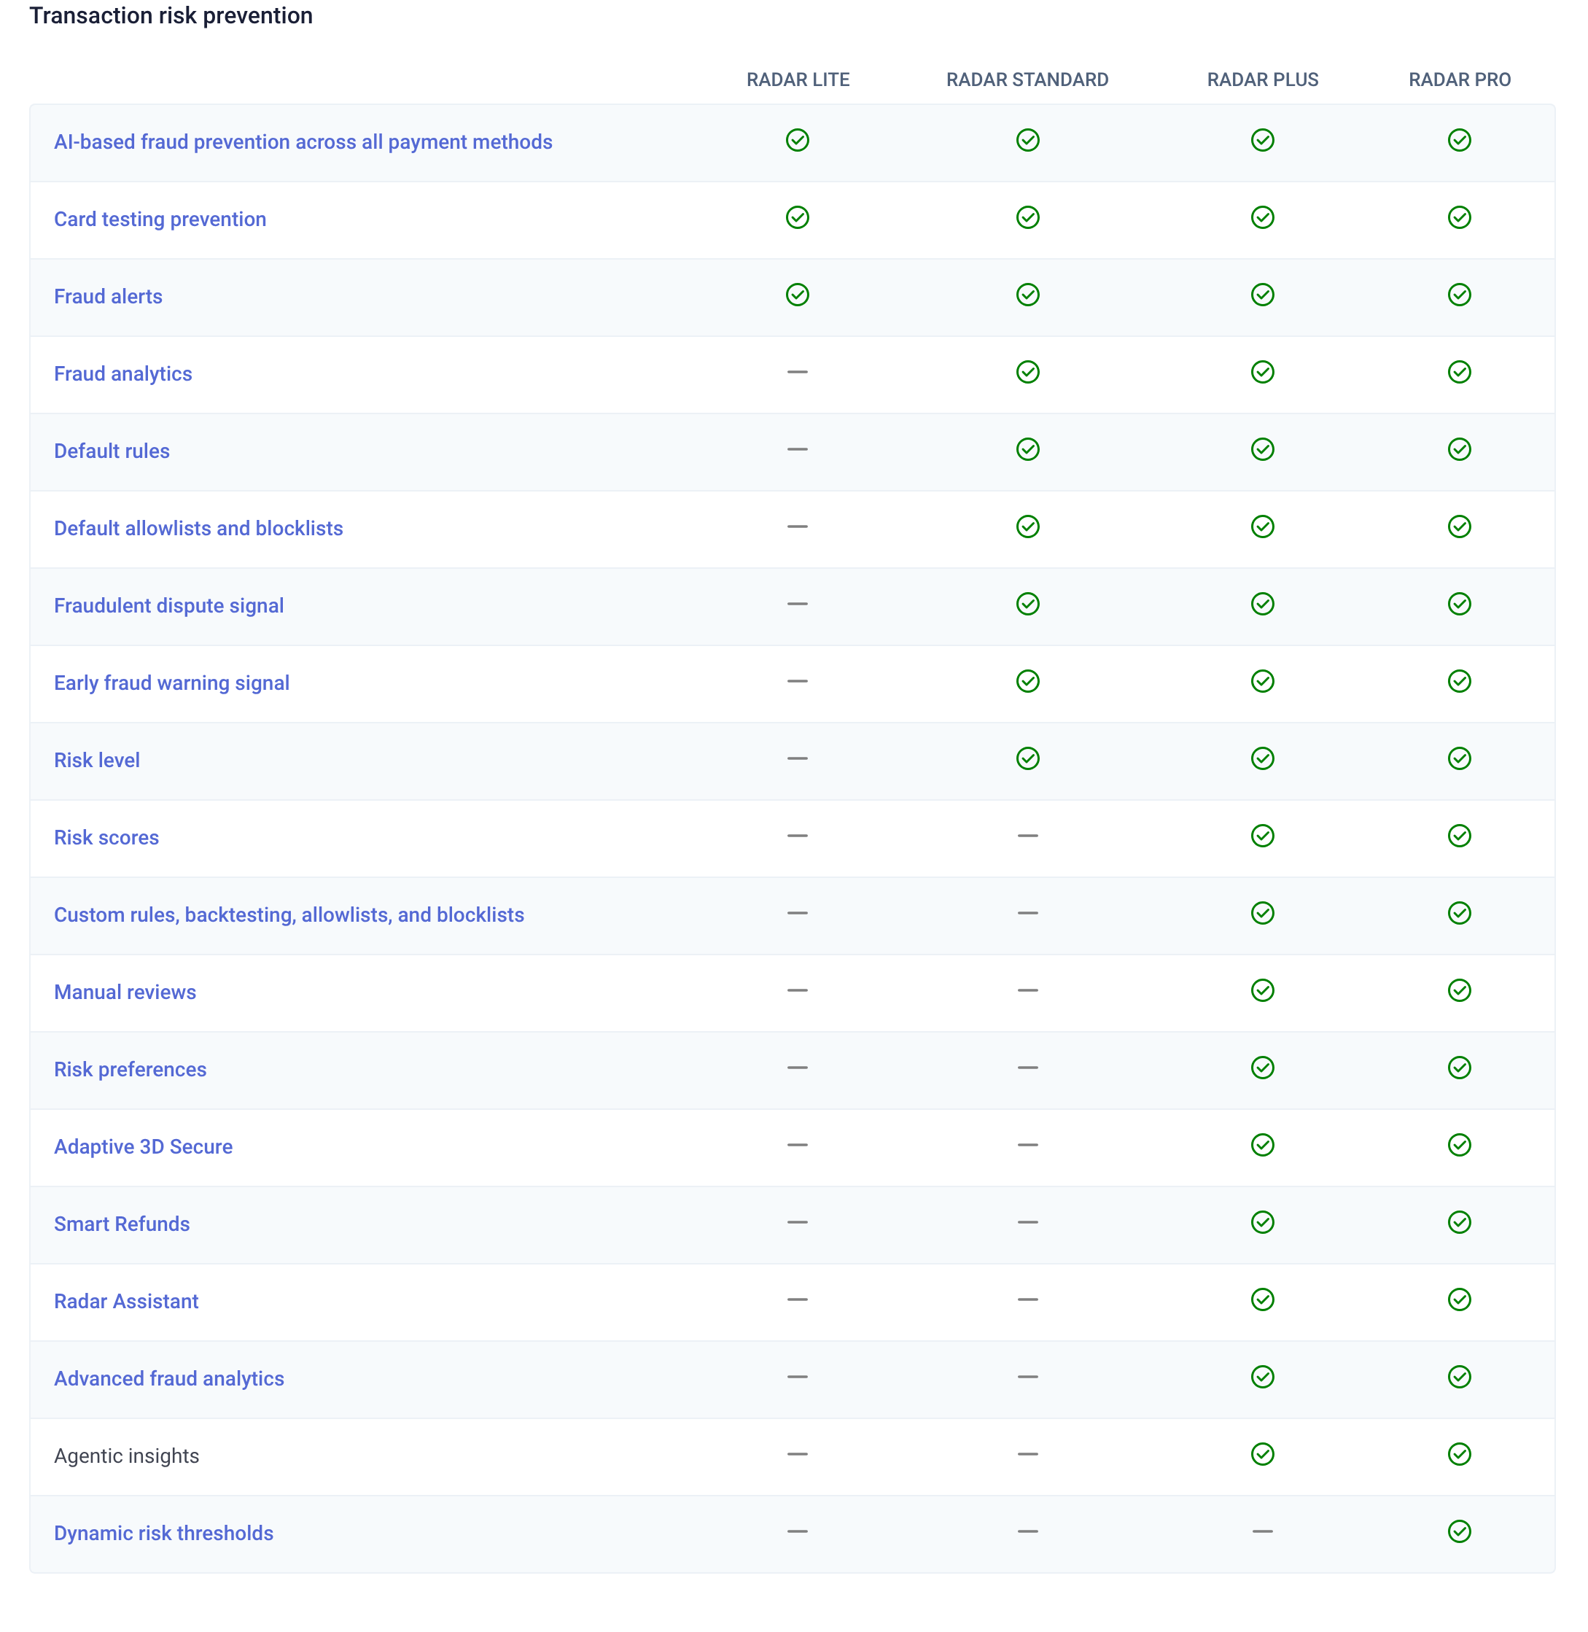Click Radar Pro checkmark for Radar Assistant
Screen dimensions: 1588x1632
pyautogui.click(x=1460, y=1300)
